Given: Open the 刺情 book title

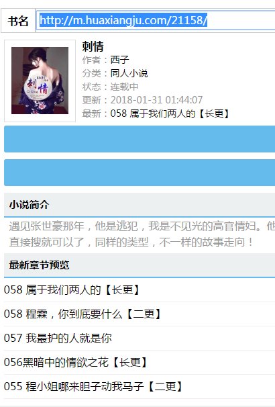Looking at the screenshot, I should [93, 46].
